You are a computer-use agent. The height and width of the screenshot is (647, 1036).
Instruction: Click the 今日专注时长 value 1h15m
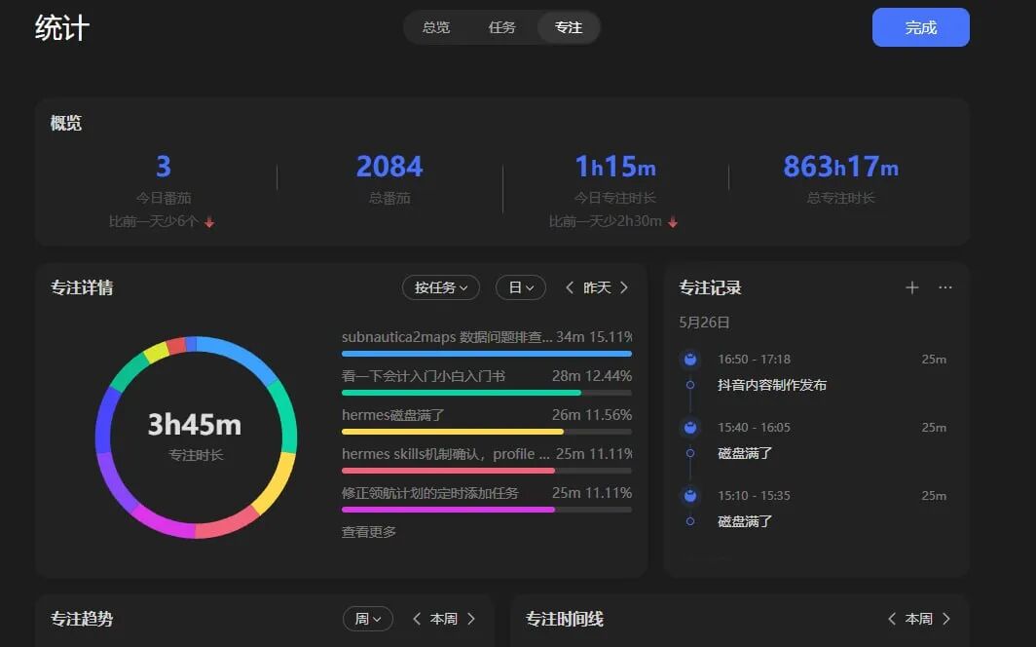615,167
